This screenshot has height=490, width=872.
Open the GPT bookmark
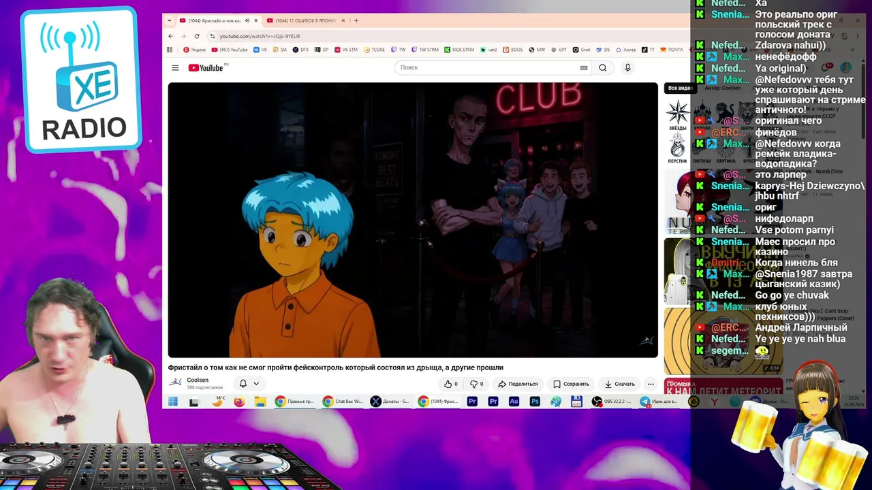(x=559, y=50)
